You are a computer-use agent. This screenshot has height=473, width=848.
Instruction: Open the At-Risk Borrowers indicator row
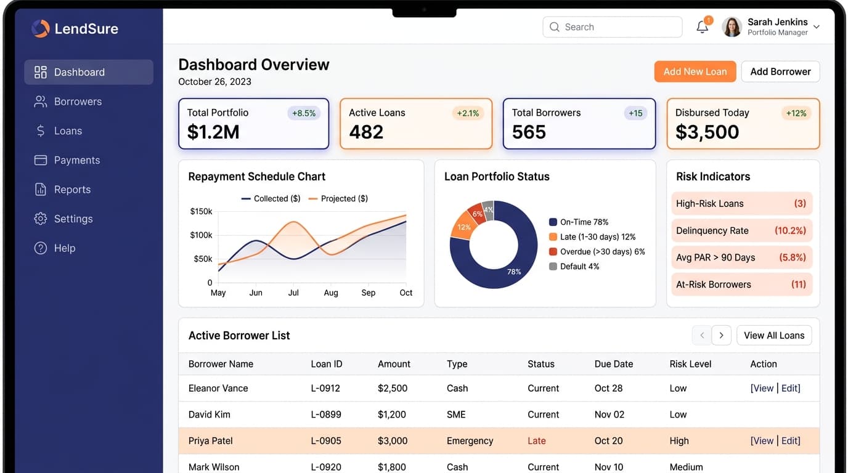tap(742, 285)
